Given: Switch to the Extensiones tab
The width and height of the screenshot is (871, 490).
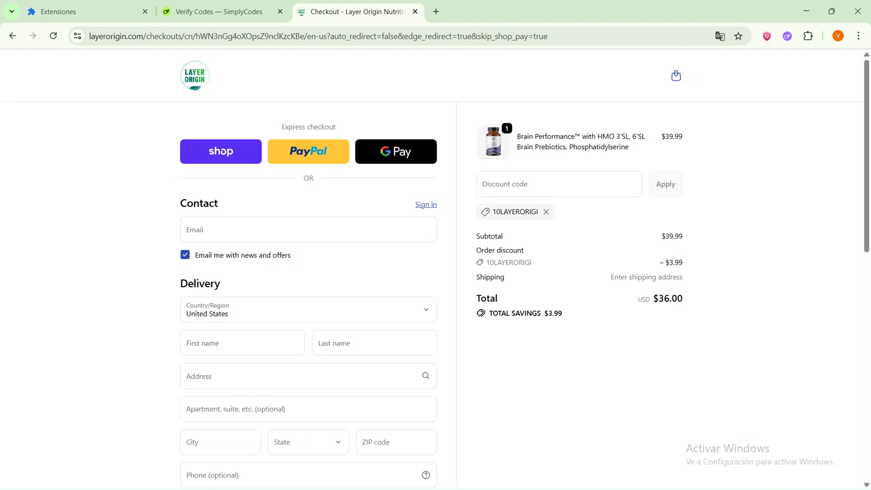Looking at the screenshot, I should pos(87,12).
